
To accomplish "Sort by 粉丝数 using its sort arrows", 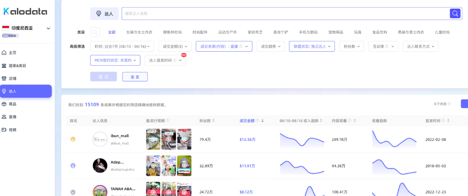I will pyautogui.click(x=213, y=121).
